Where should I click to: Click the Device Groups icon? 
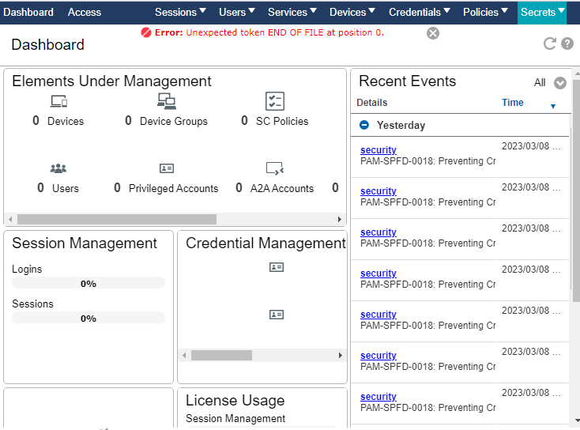(166, 101)
